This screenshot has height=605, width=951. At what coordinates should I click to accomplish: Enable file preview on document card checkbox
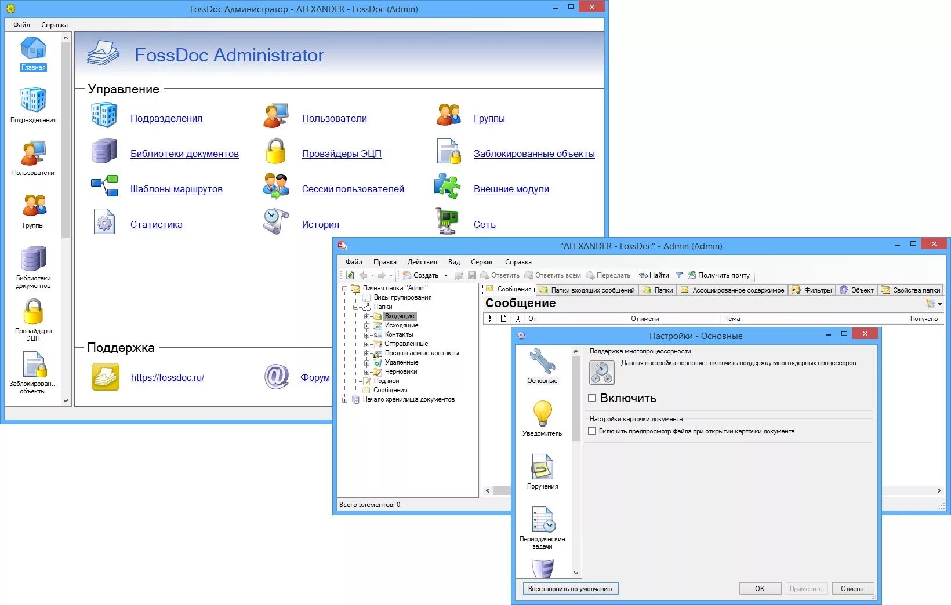592,431
